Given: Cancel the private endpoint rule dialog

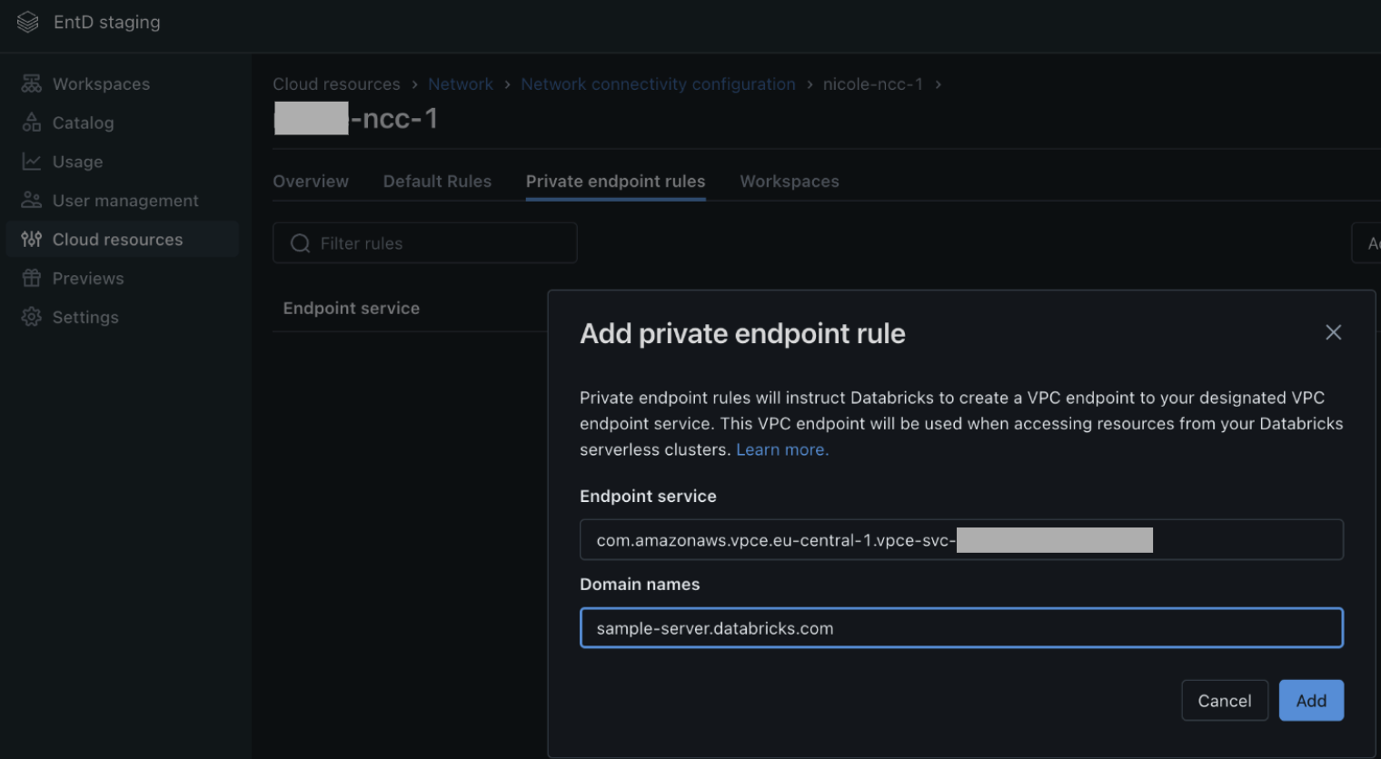Looking at the screenshot, I should pos(1224,700).
